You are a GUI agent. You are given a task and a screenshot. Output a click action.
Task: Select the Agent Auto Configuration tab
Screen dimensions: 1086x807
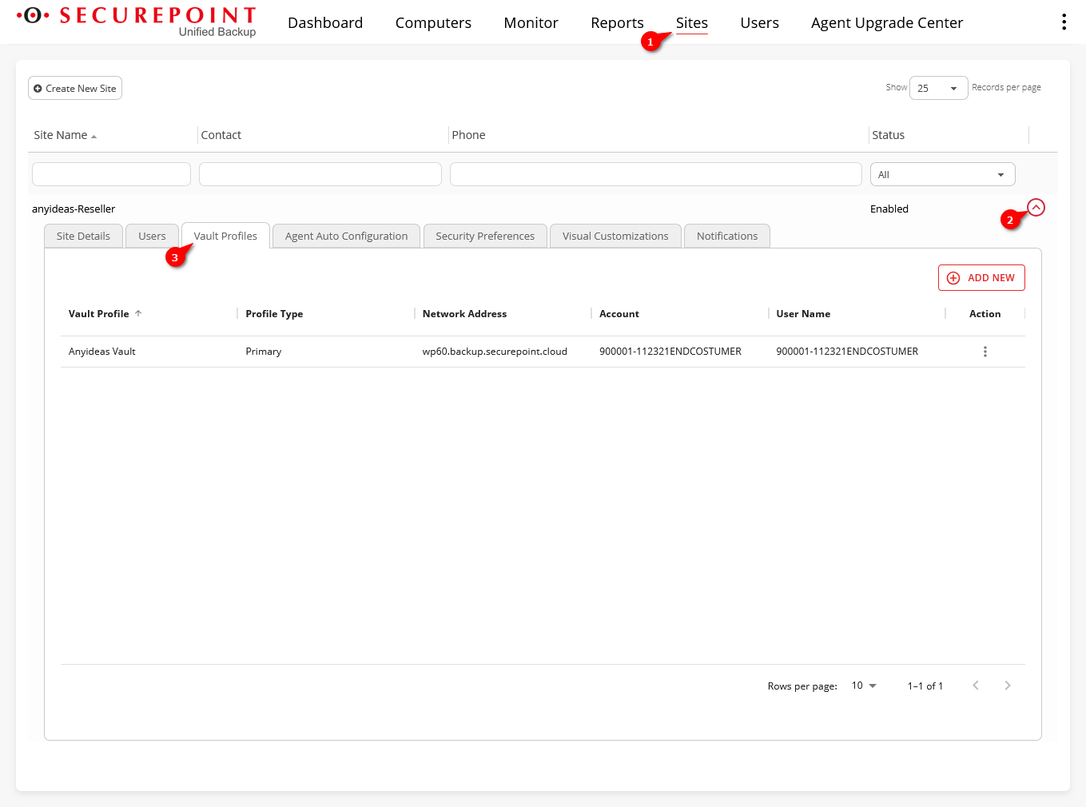coord(346,237)
